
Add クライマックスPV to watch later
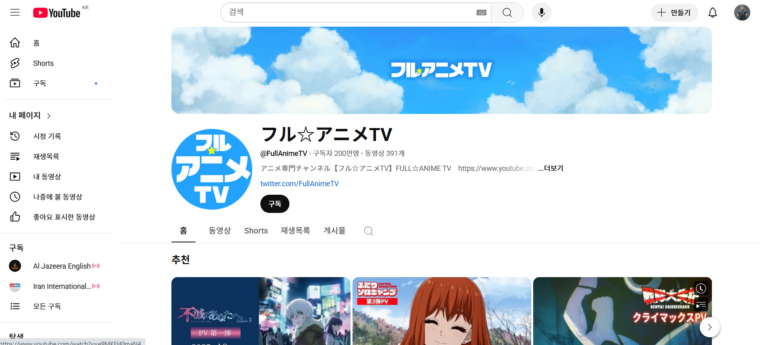click(701, 288)
